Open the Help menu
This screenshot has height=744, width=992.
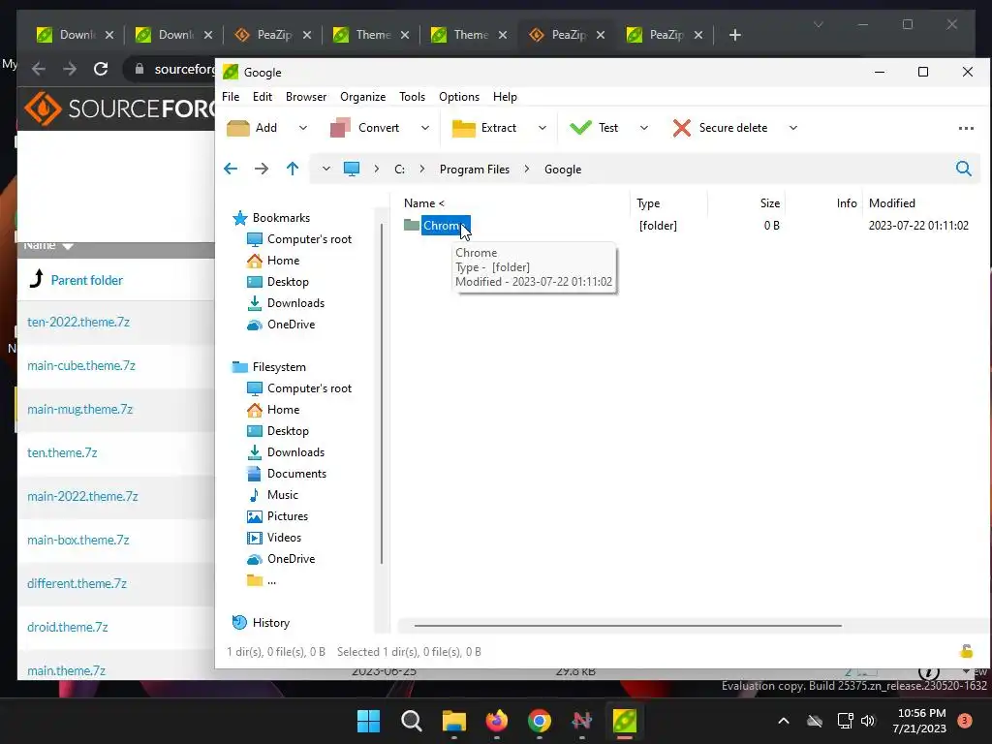pos(505,97)
